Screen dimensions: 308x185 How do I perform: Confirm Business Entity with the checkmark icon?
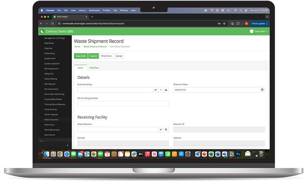pyautogui.click(x=156, y=90)
